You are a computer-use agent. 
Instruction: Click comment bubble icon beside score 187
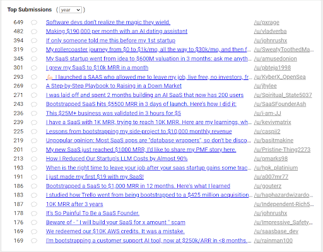click(x=34, y=204)
